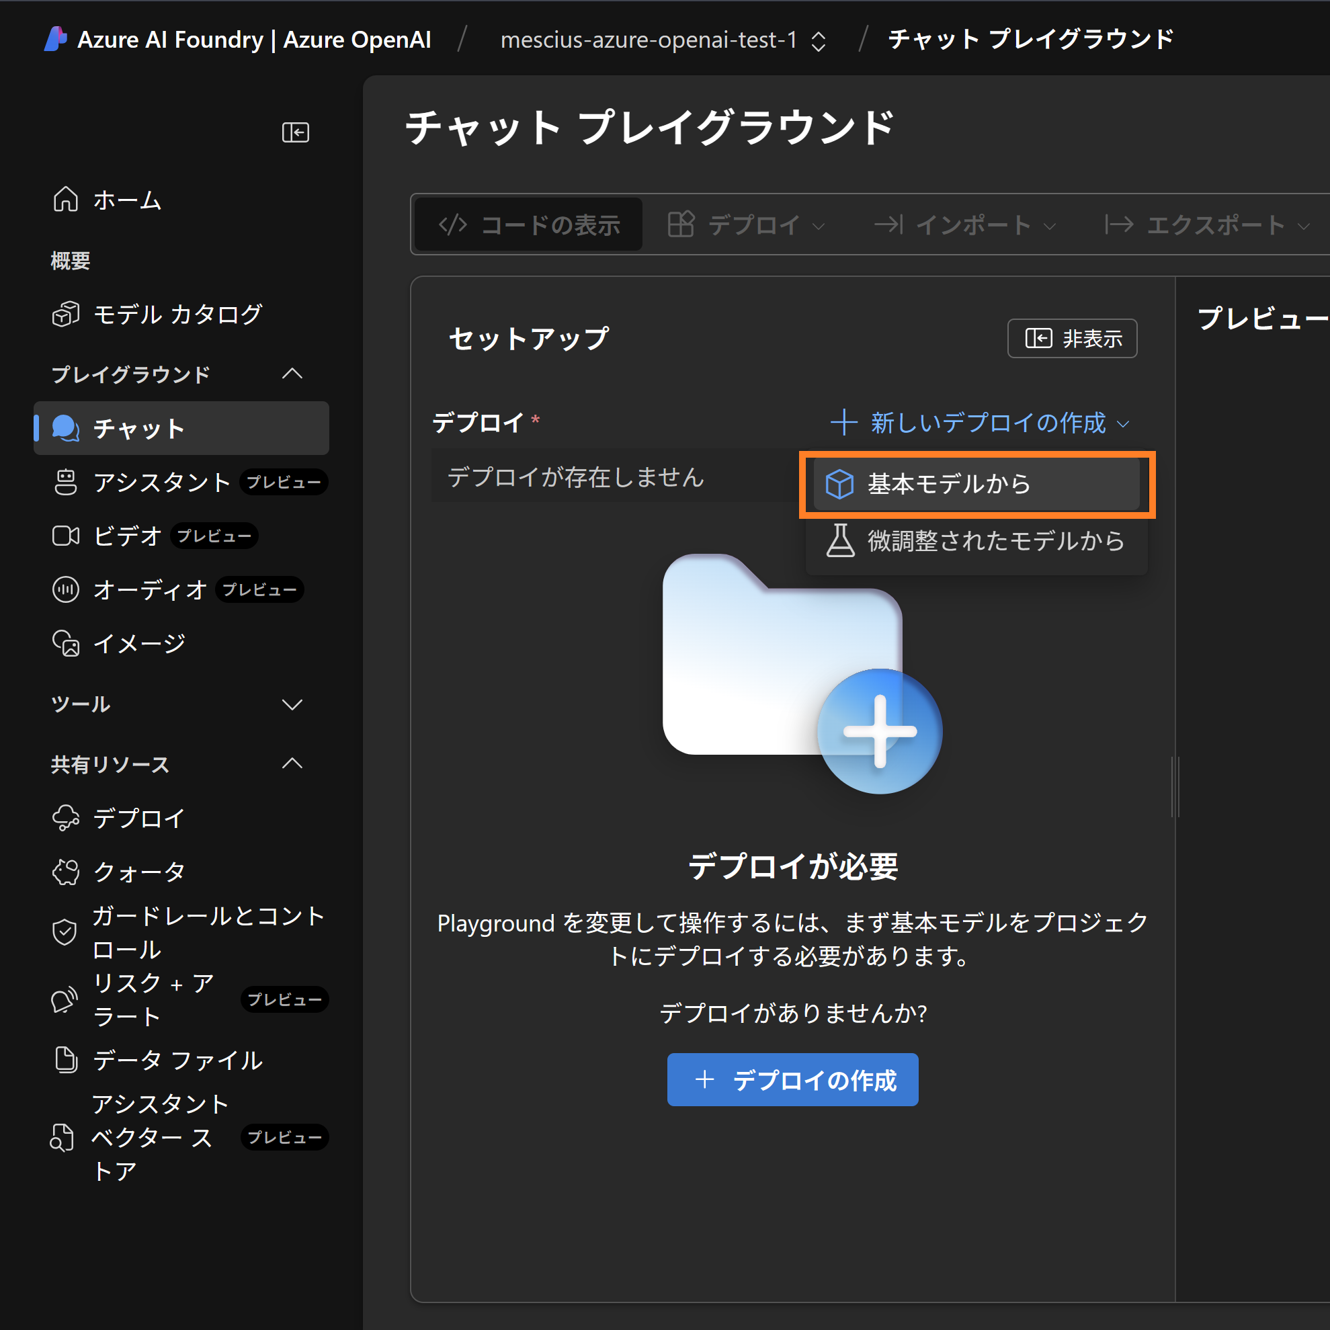This screenshot has width=1330, height=1330.
Task: Click the deploy cloud icon in sidebar
Action: point(66,818)
